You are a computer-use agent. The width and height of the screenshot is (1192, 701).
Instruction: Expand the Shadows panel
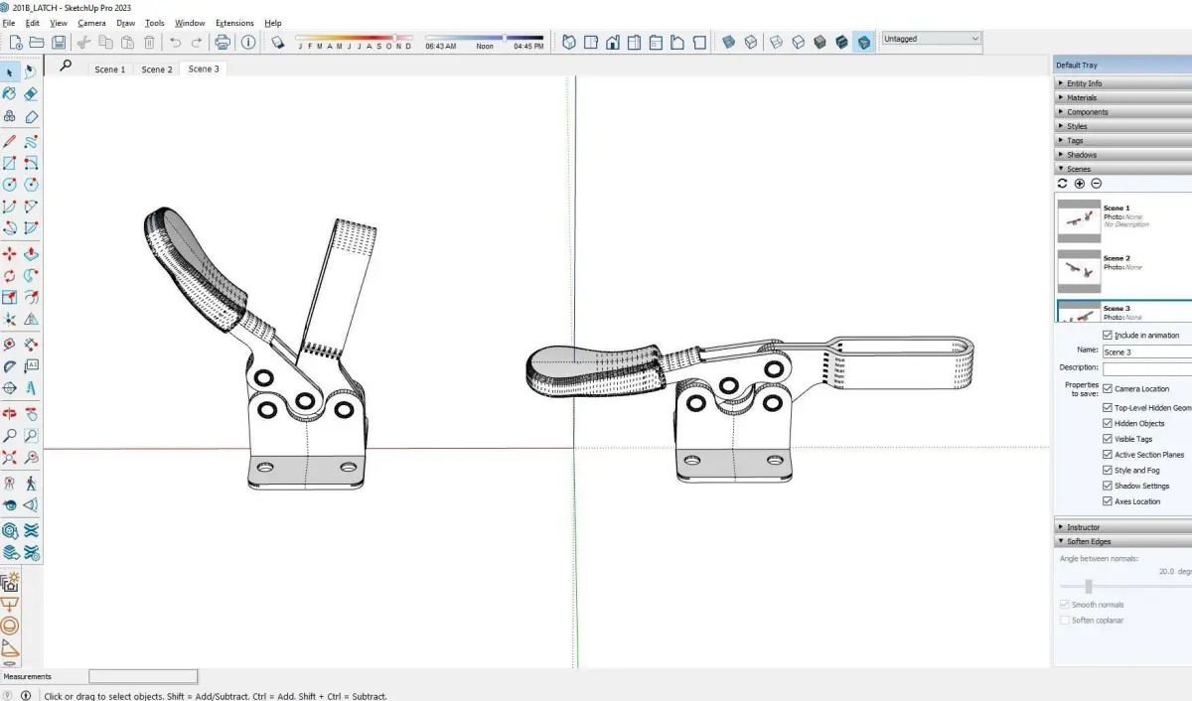tap(1122, 155)
